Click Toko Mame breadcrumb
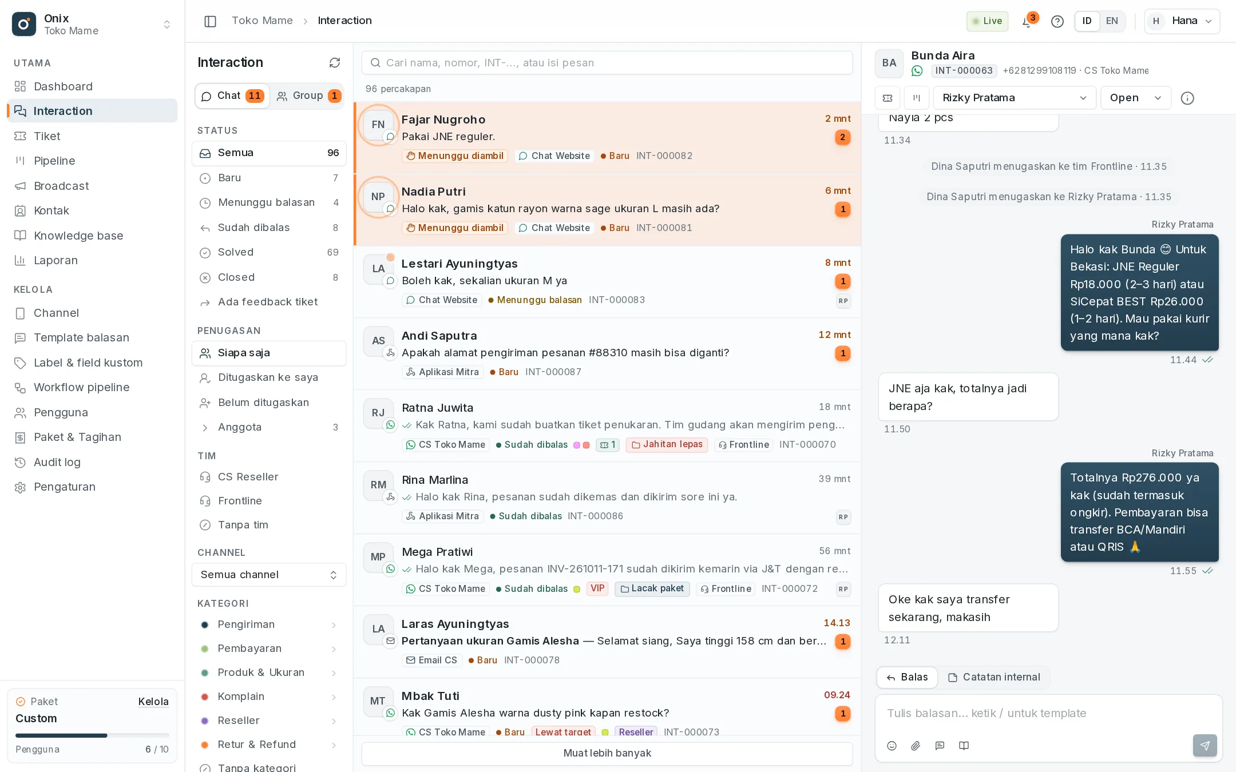This screenshot has height=772, width=1236. (262, 21)
